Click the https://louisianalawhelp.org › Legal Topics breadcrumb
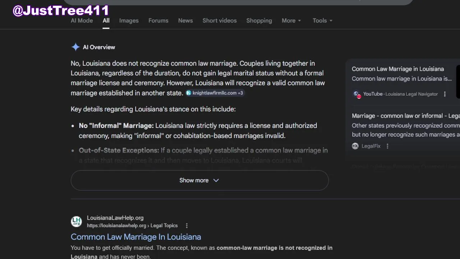This screenshot has width=460, height=259. click(x=132, y=226)
